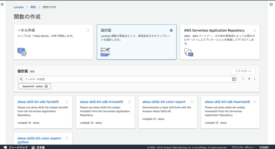Open the alexa-skills-kit-color-expert blueprint link
The width and height of the screenshot is (275, 149).
(x=164, y=102)
